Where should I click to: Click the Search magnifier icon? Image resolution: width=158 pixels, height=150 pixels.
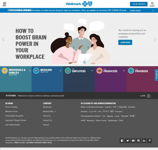[152, 4]
